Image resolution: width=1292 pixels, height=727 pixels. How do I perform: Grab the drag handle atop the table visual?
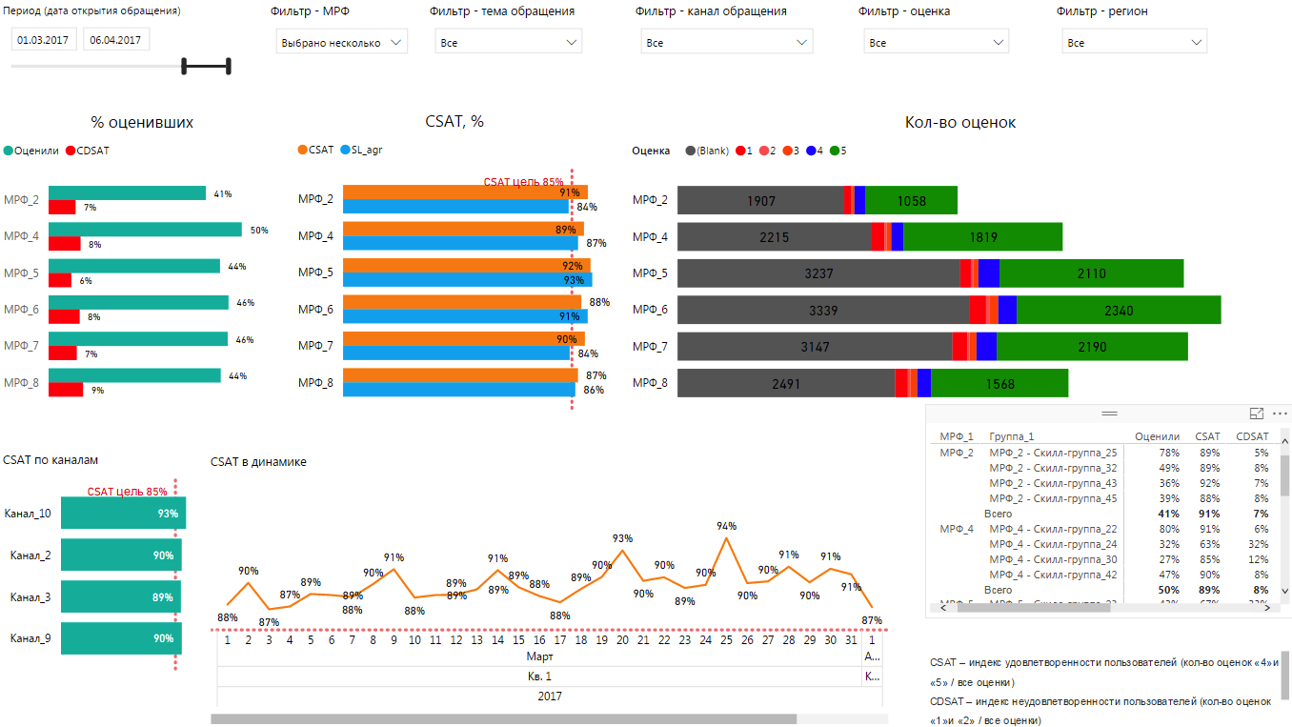1108,414
